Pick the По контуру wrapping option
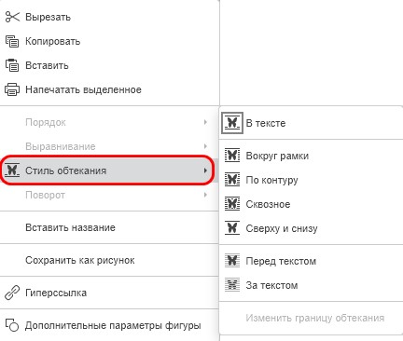Screen dimensions: 403x341 311,180
